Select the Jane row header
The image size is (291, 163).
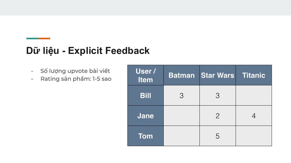coord(145,116)
